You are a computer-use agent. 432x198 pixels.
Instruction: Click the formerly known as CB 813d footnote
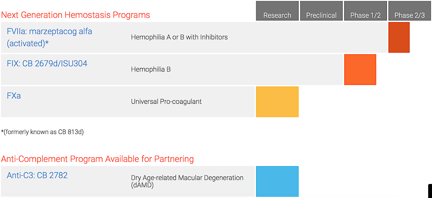tap(42, 132)
